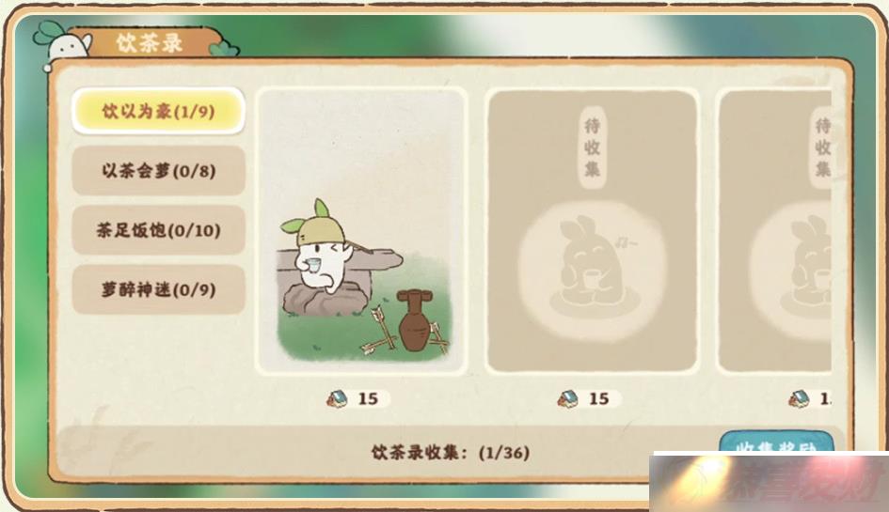889x512 pixels.
Task: Click the wine jar in the collected card
Action: click(415, 320)
